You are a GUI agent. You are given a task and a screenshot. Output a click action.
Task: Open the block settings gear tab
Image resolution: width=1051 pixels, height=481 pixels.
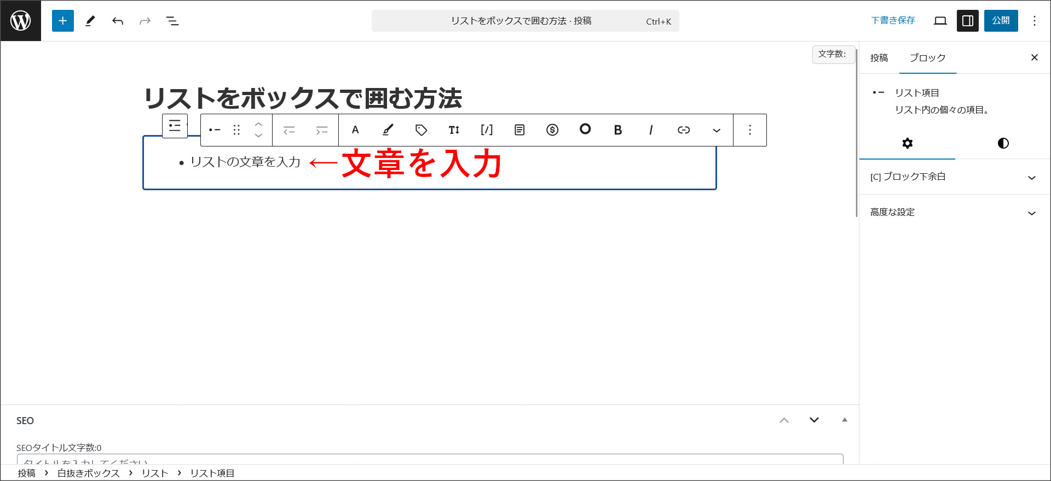click(x=908, y=143)
